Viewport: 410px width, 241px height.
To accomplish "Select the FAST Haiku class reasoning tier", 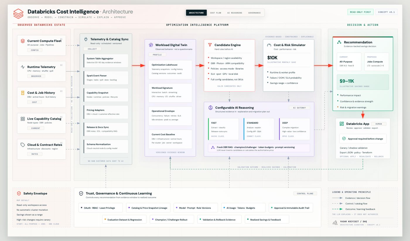I will click(223, 129).
